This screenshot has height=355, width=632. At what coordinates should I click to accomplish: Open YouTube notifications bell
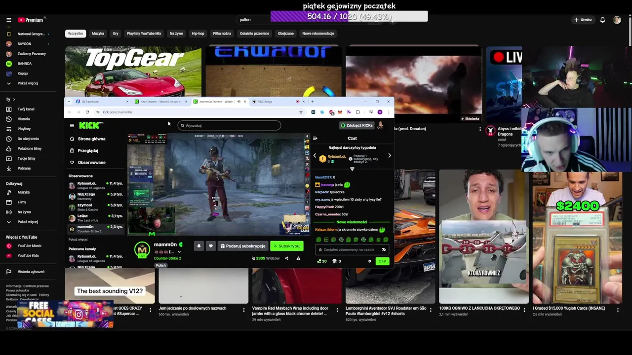[602, 20]
